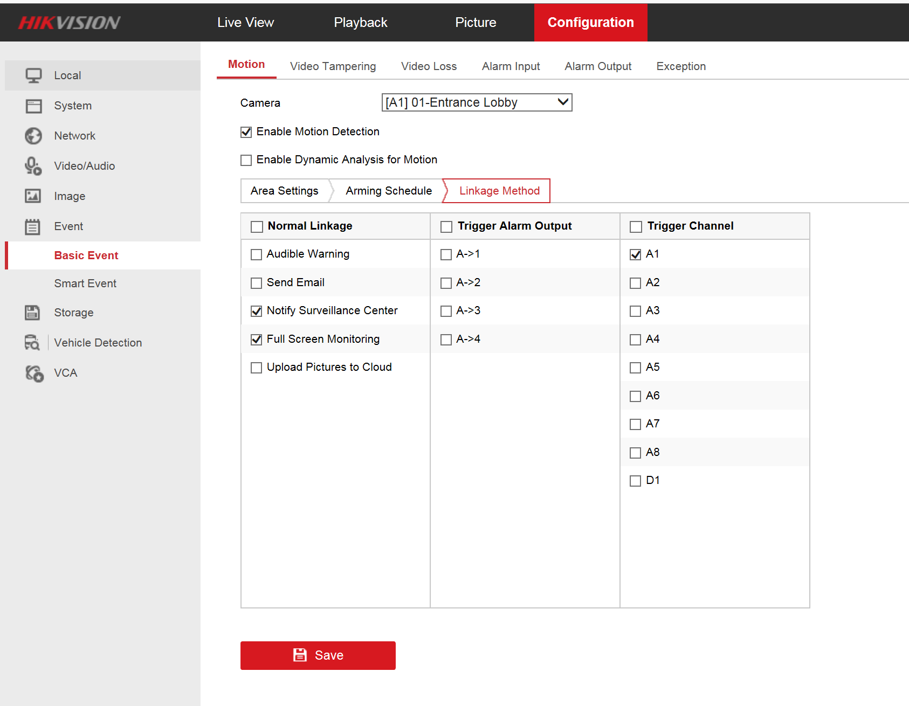Switch to the Video Tampering tab
Viewport: 909px width, 706px height.
333,66
